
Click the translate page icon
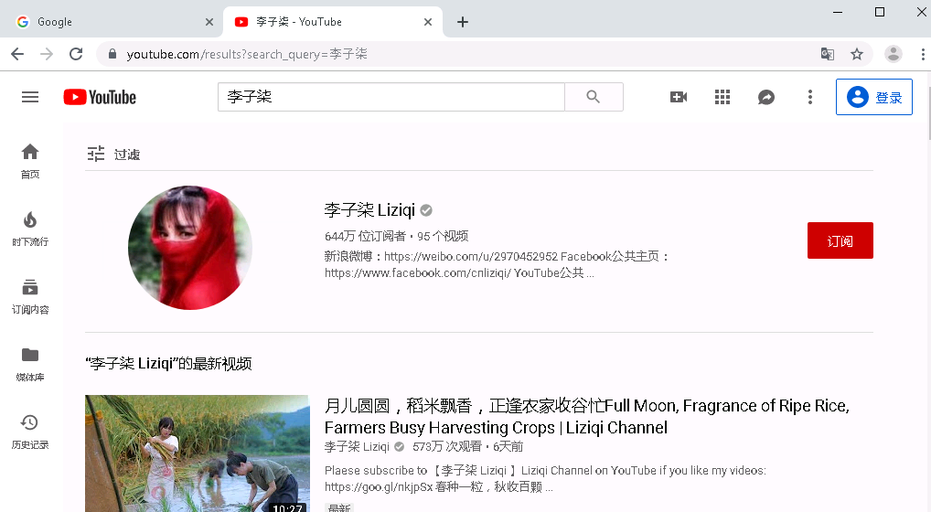click(827, 54)
